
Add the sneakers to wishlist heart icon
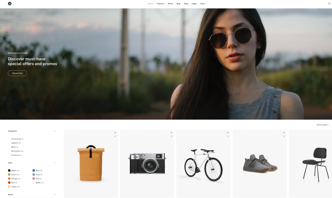pos(284,136)
